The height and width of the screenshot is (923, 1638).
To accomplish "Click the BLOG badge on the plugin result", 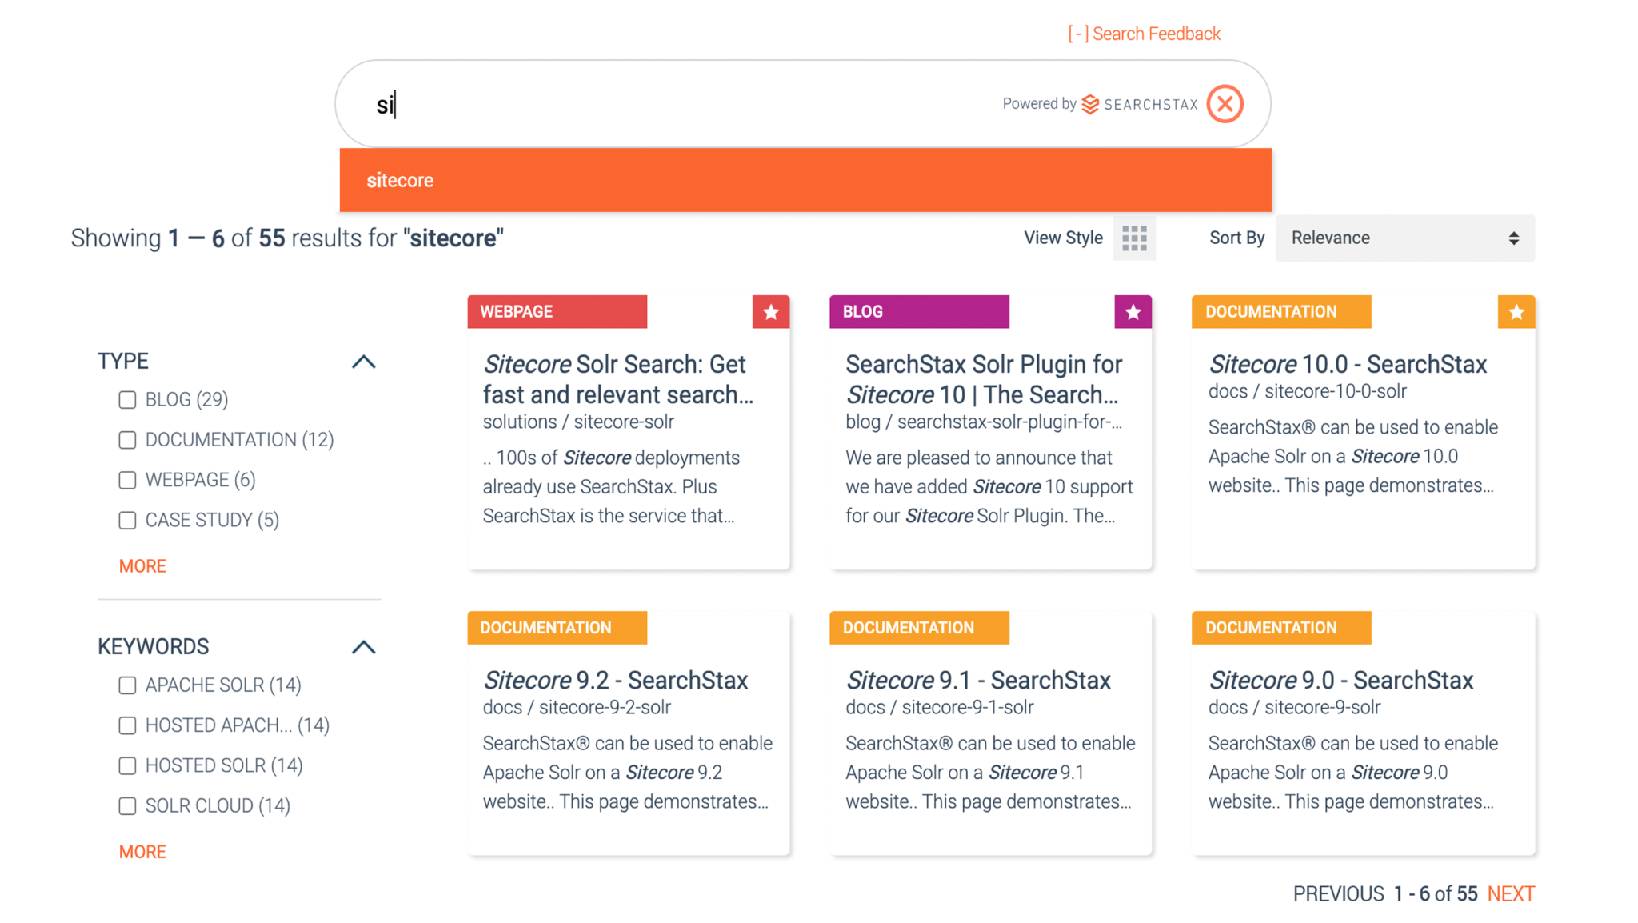I will (918, 311).
